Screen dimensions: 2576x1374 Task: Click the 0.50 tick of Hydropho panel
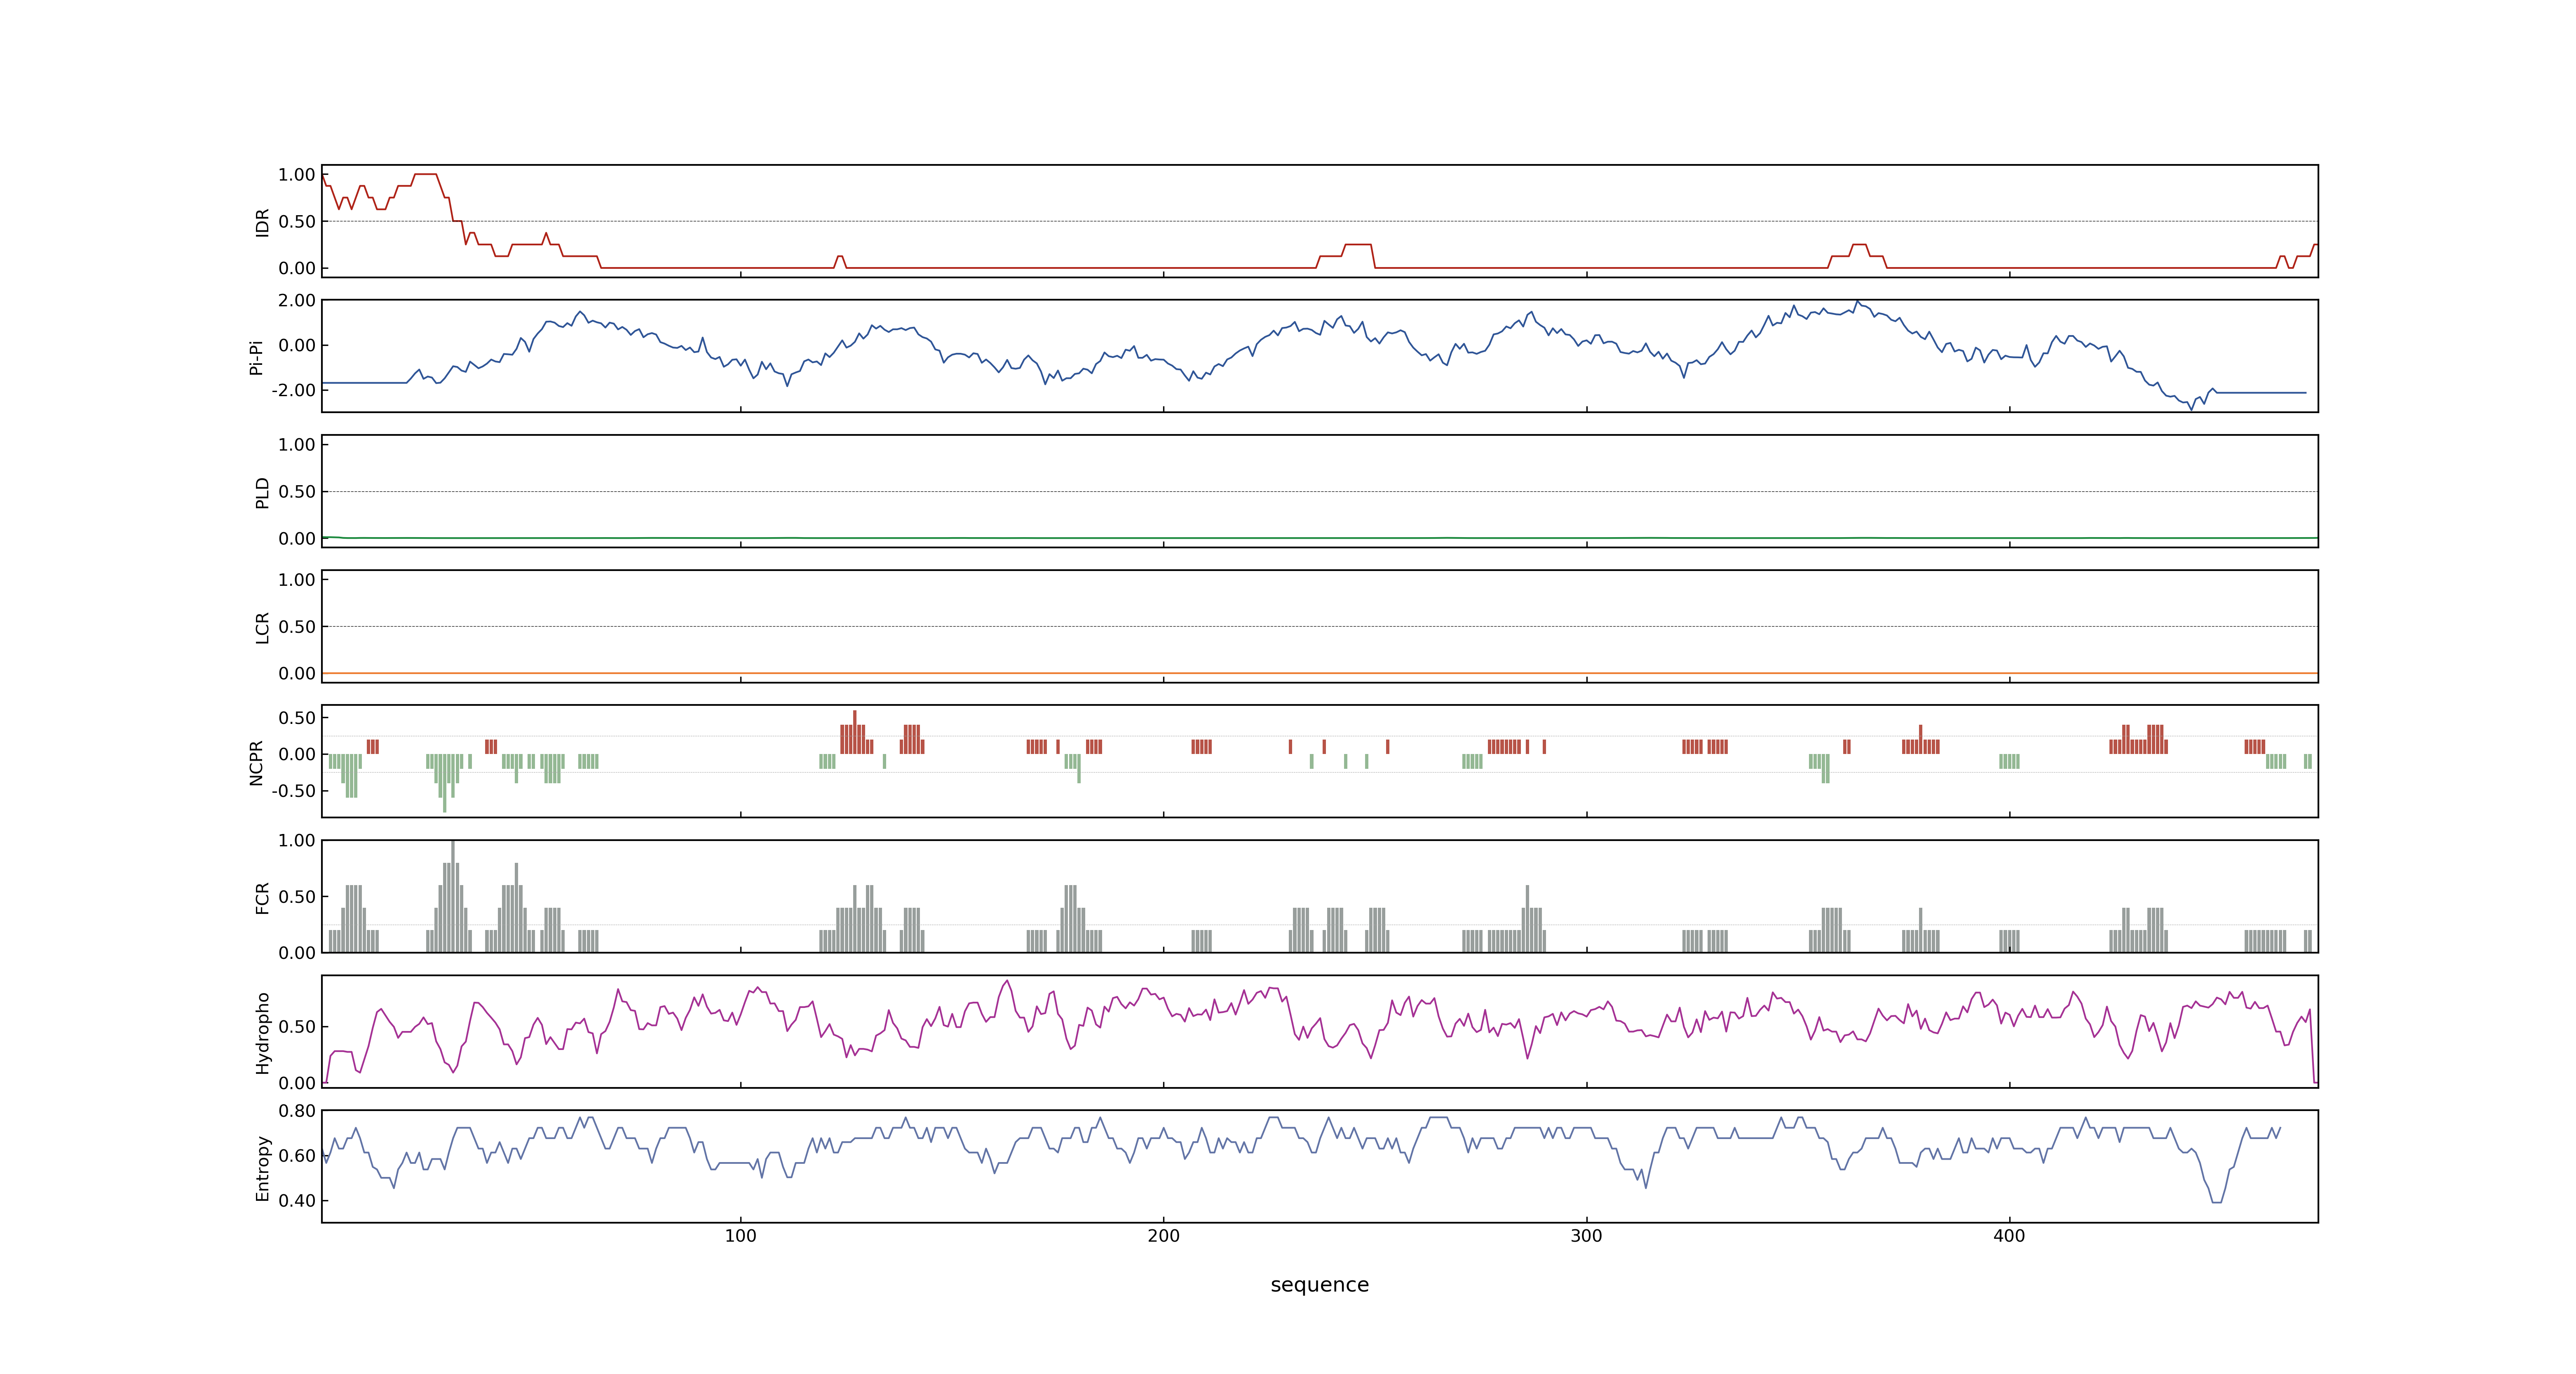pos(297,1027)
